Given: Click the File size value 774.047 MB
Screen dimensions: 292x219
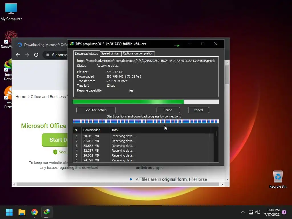Looking at the screenshot, I should 115,72.
